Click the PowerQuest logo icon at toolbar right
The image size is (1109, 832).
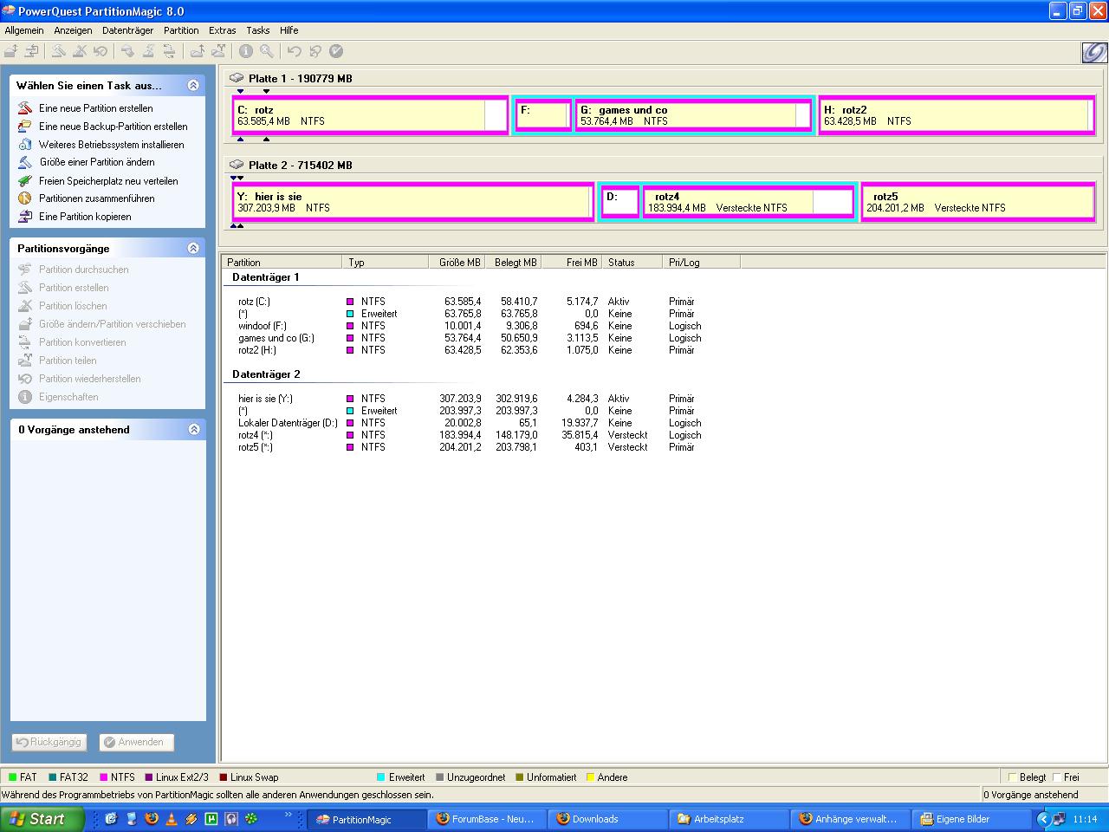click(x=1093, y=53)
